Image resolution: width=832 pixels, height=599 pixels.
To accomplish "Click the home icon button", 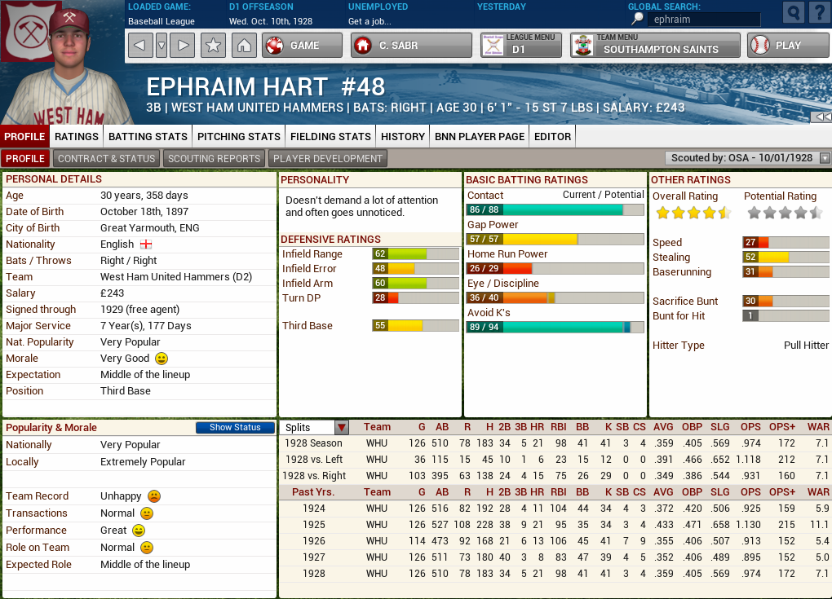I will 244,45.
